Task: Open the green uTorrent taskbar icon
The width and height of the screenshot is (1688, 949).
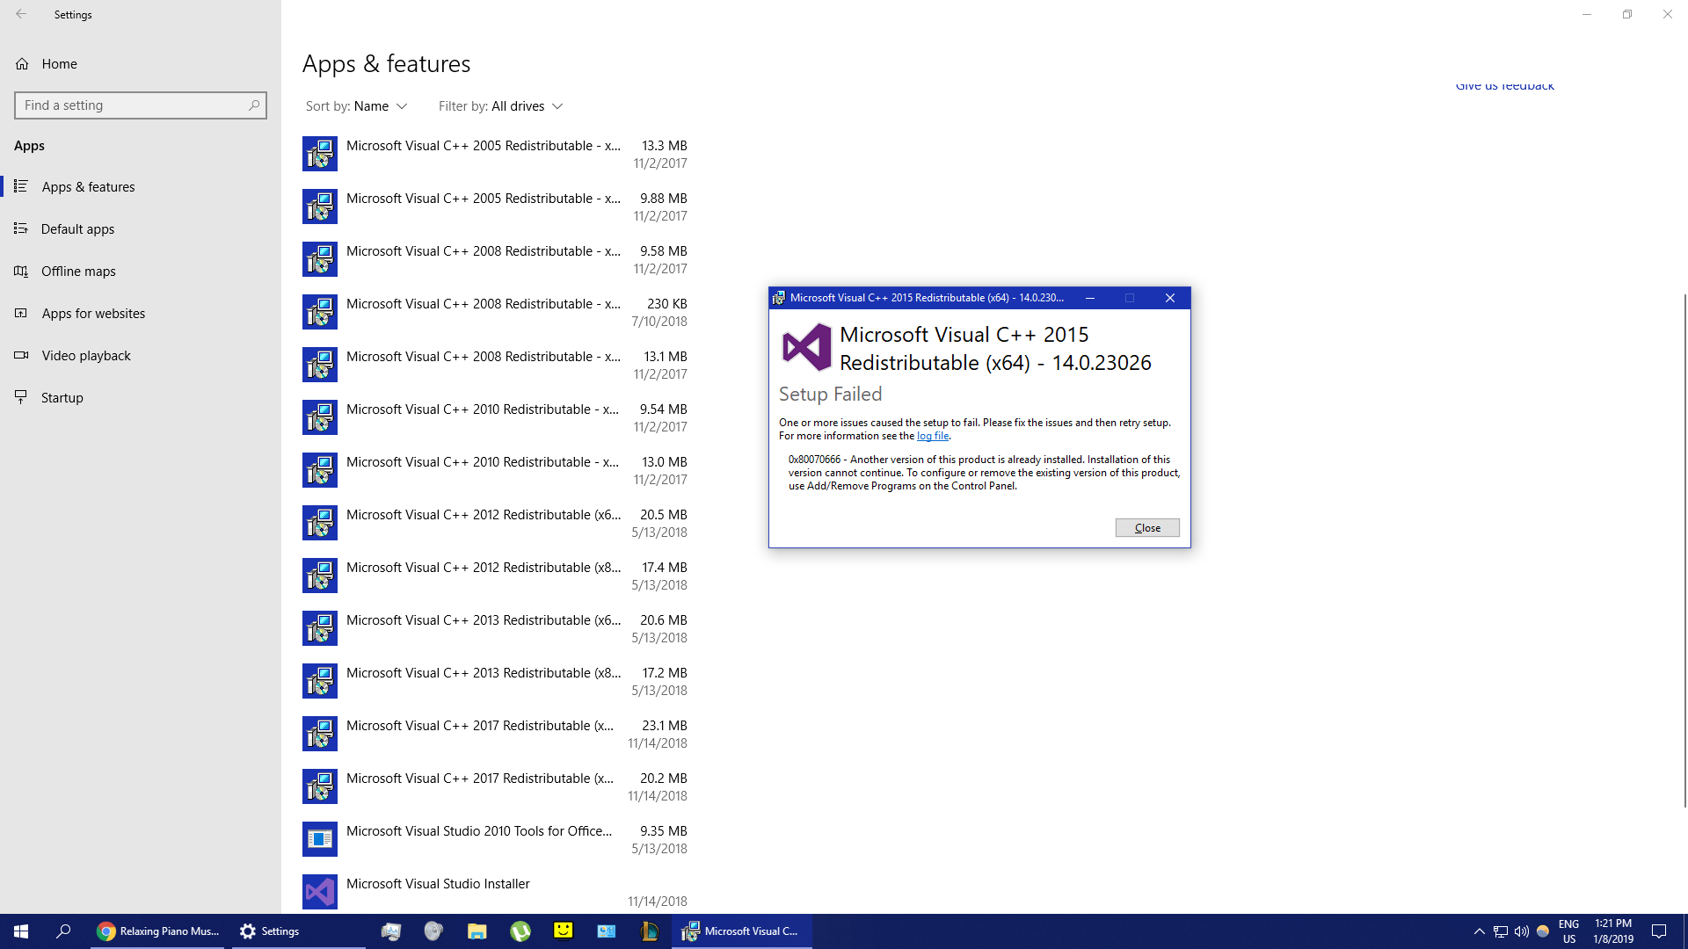Action: point(520,931)
